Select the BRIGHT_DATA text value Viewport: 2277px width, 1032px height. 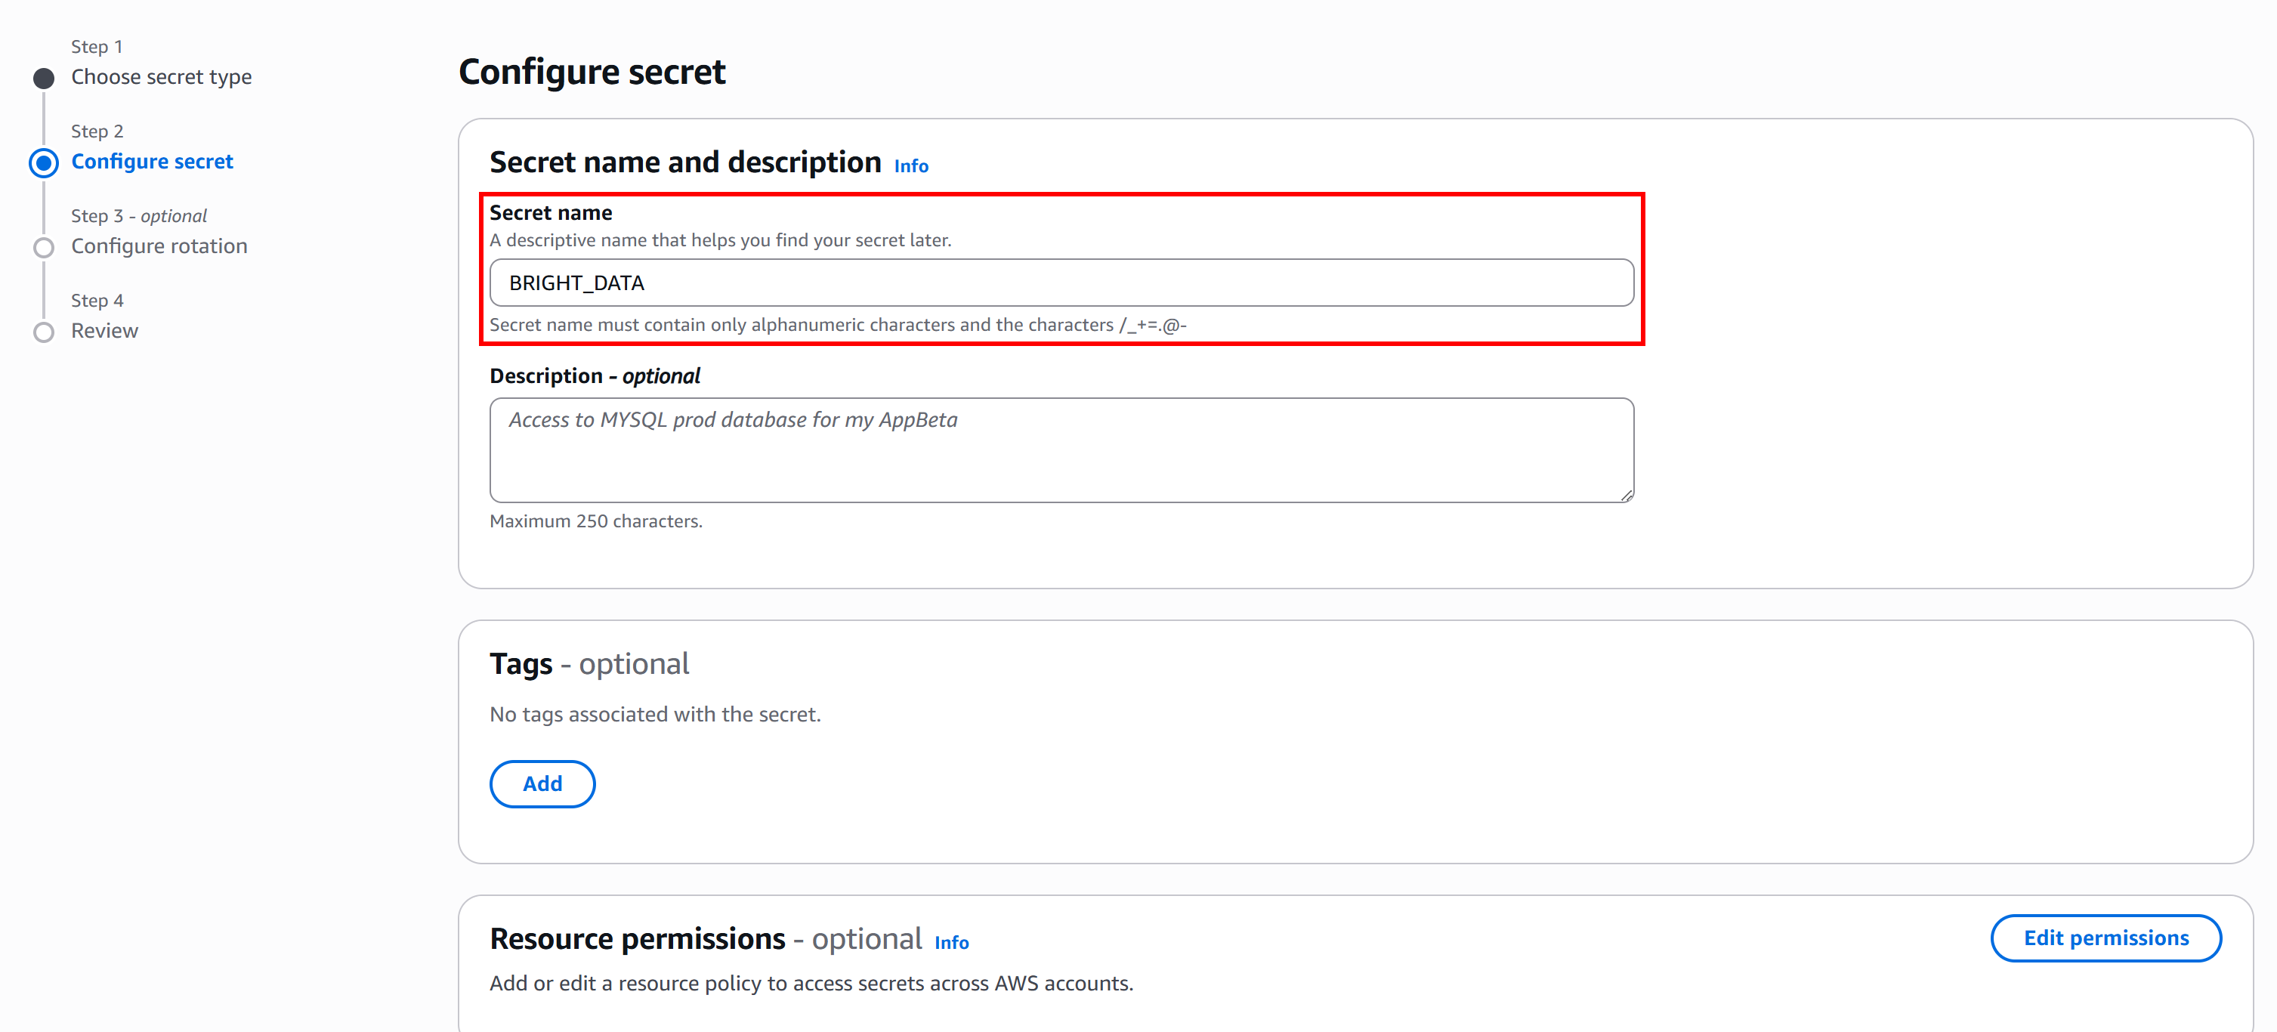(576, 282)
